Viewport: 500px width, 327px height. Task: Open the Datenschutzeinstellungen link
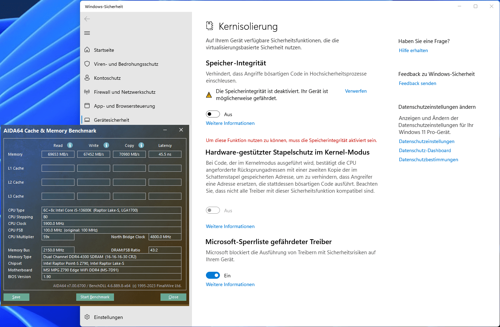pos(427,141)
